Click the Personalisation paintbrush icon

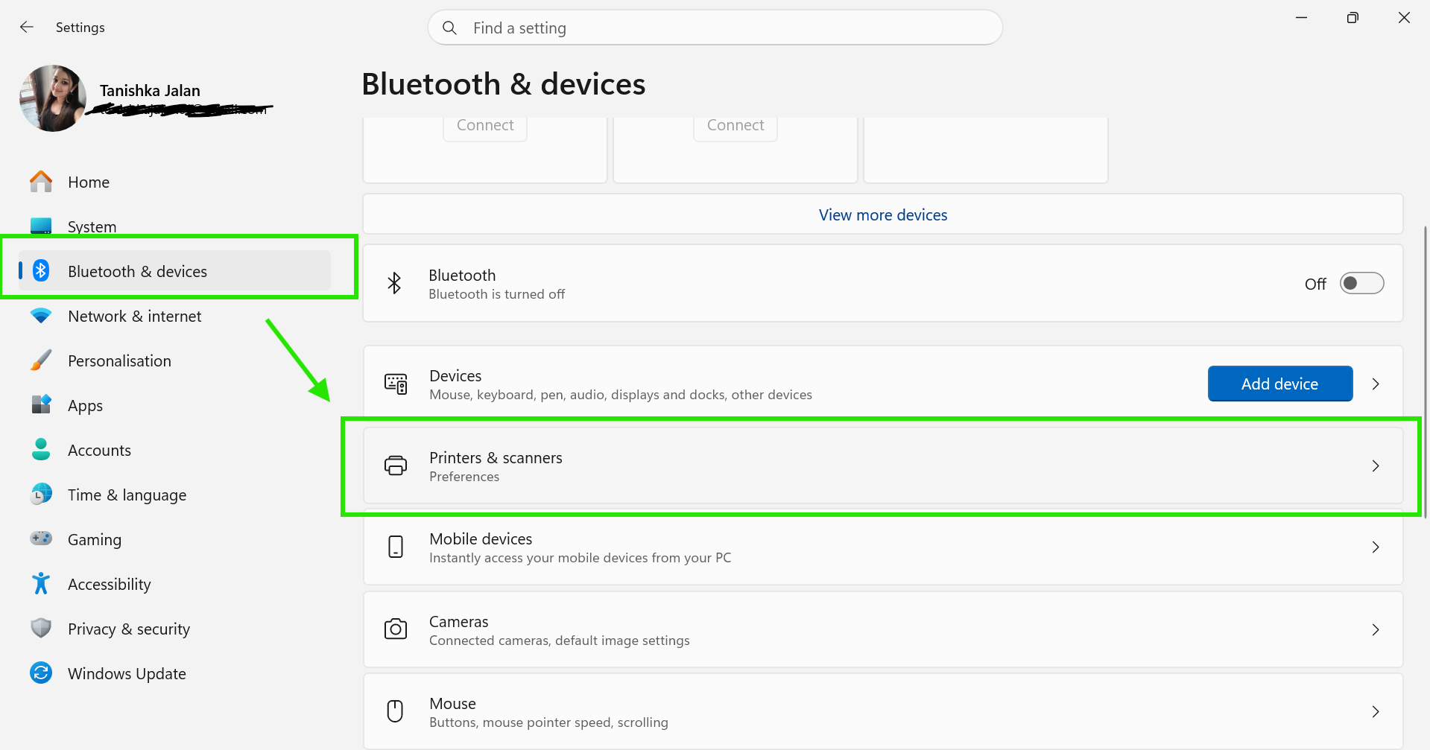[41, 360]
